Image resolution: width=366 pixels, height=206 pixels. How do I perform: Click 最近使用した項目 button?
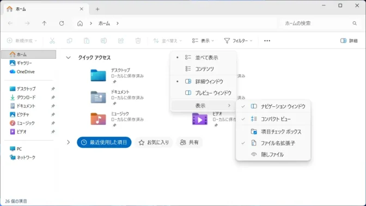(x=104, y=142)
